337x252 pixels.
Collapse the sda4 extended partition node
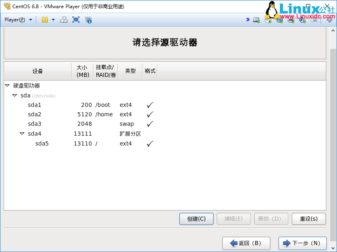pyautogui.click(x=22, y=134)
